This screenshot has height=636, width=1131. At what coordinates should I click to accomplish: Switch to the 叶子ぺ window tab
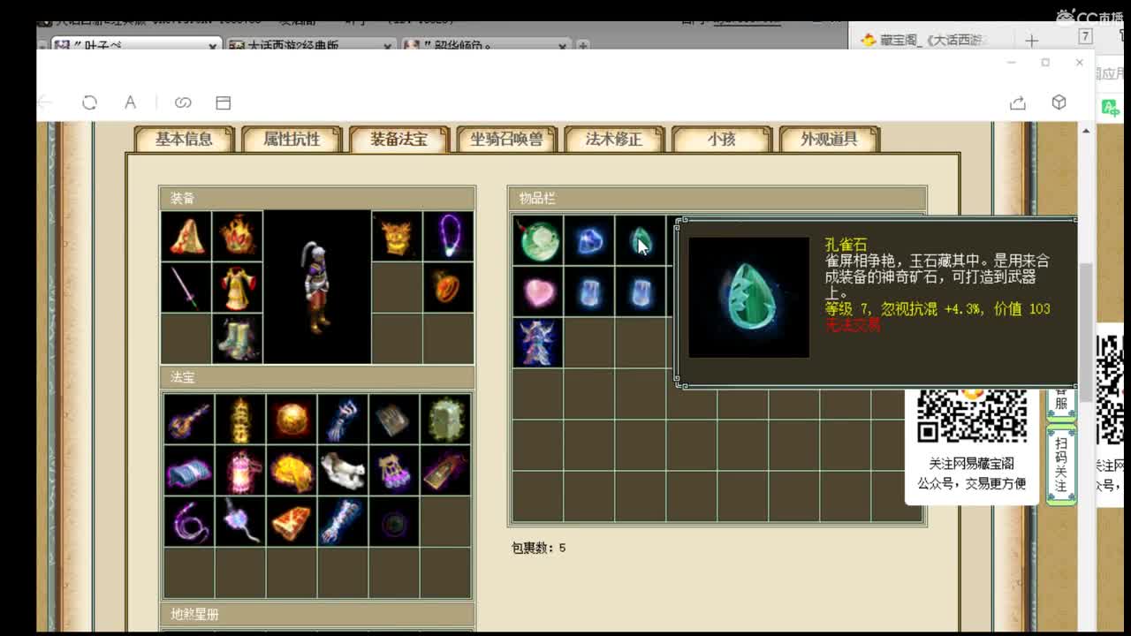(134, 44)
